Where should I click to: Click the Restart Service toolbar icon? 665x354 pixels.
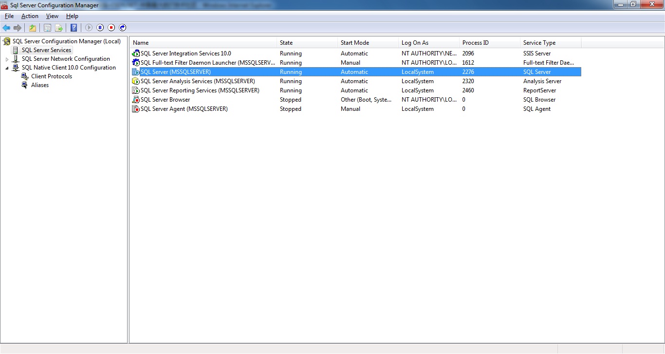pos(123,28)
